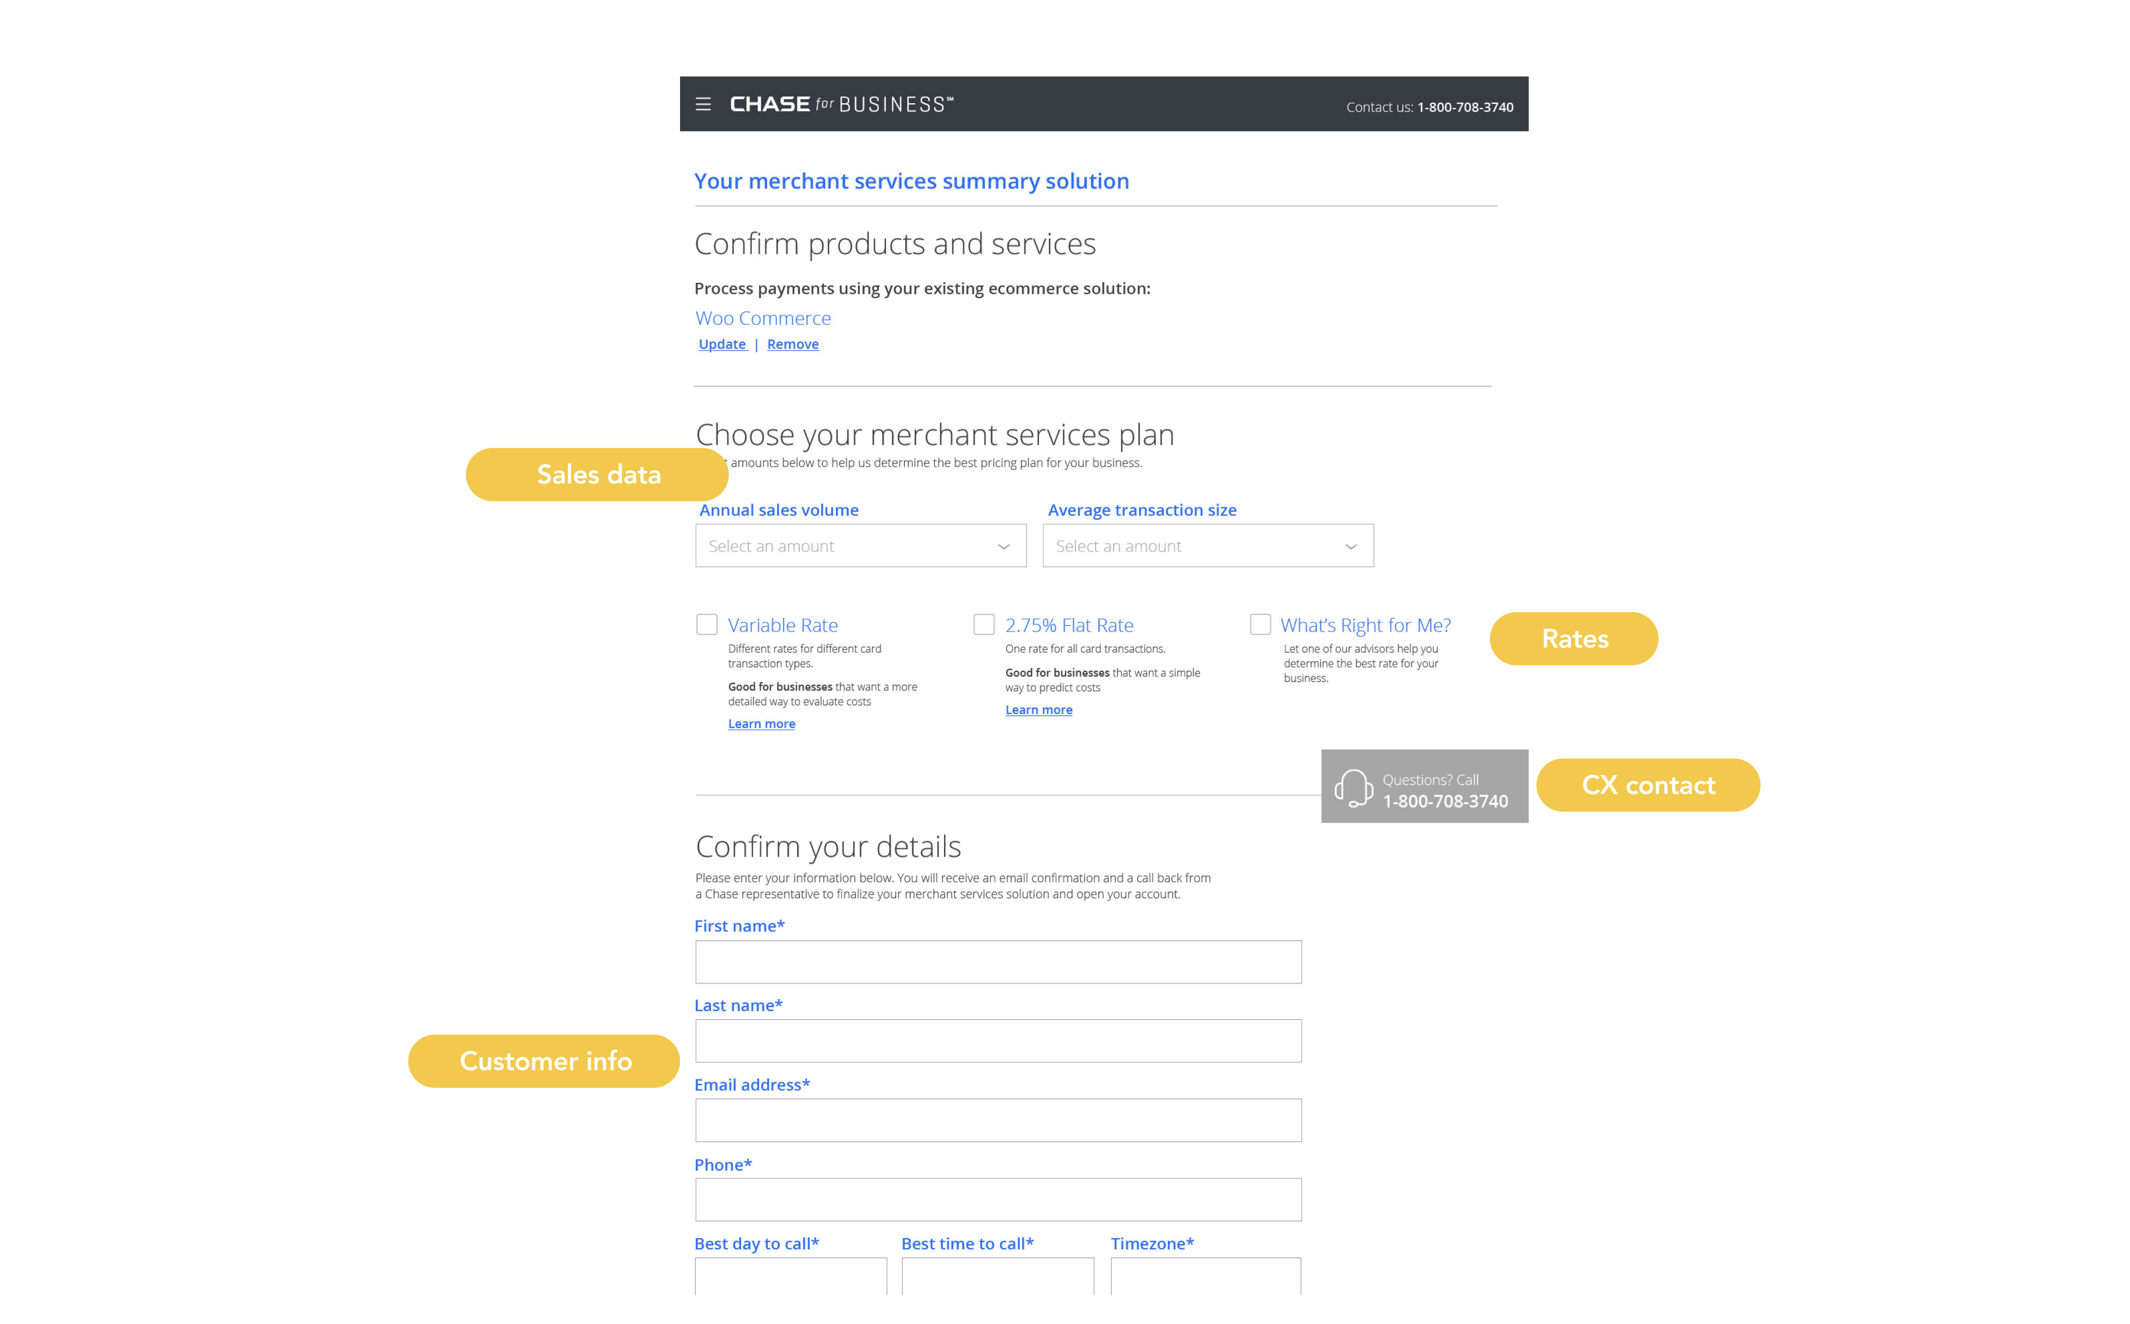
Task: Open the Annual sales volume dropdown
Action: 859,547
